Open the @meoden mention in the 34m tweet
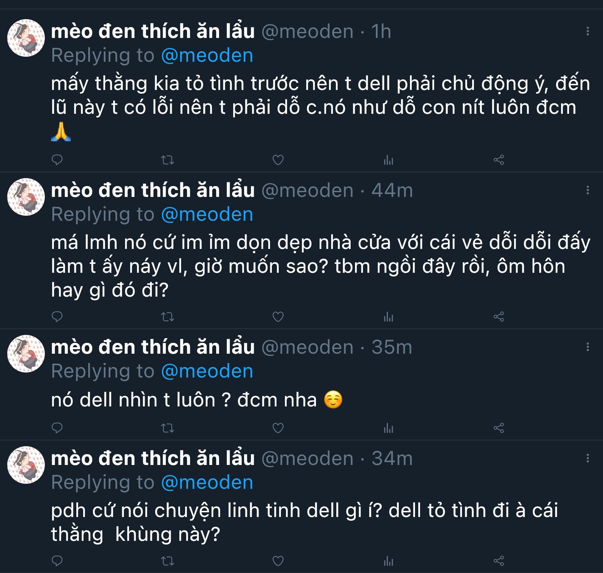Image resolution: width=603 pixels, height=573 pixels. point(207,482)
